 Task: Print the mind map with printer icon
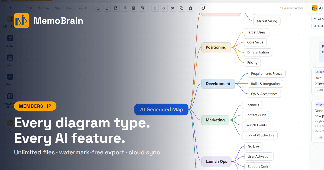[133, 8]
